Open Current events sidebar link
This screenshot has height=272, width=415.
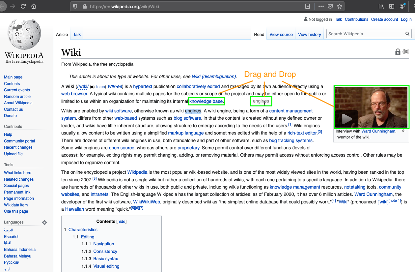point(17,90)
